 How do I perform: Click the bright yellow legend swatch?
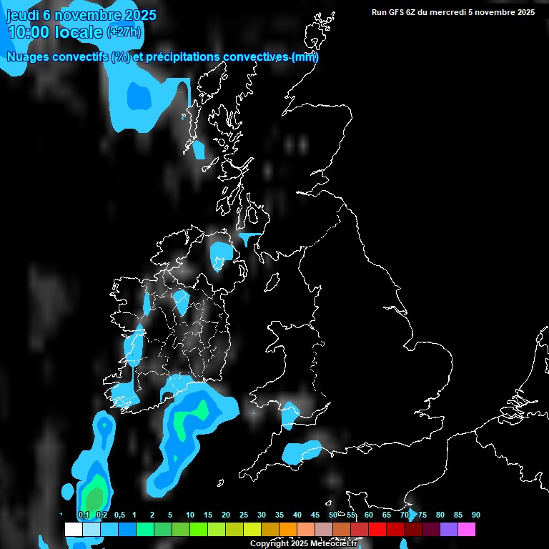pos(252,530)
